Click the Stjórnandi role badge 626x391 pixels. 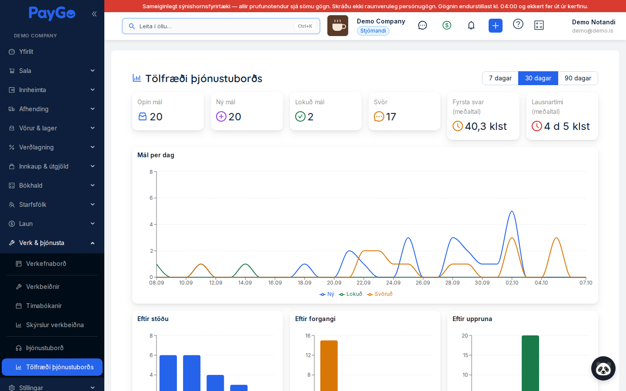coord(373,31)
